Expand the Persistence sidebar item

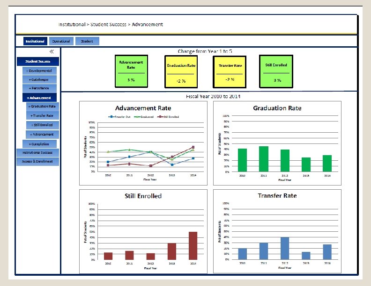point(39,88)
